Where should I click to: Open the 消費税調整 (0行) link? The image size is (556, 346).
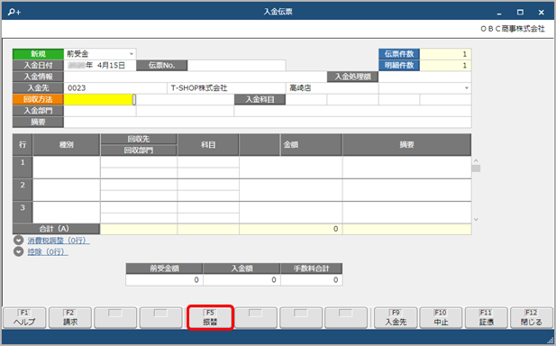[59, 241]
